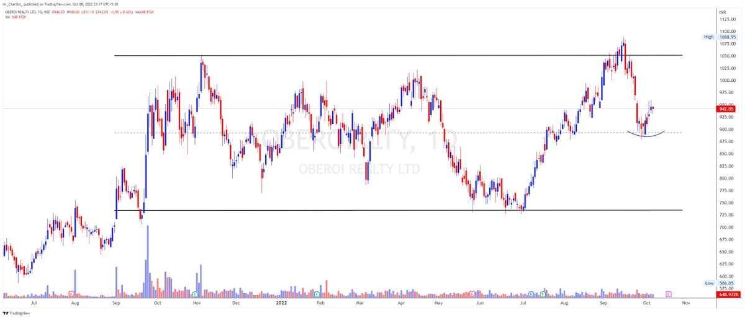Click the Jul 2021 label on the time axis
The image size is (745, 318).
point(33,304)
